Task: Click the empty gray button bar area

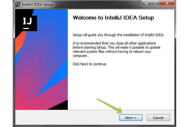Action: (66, 117)
